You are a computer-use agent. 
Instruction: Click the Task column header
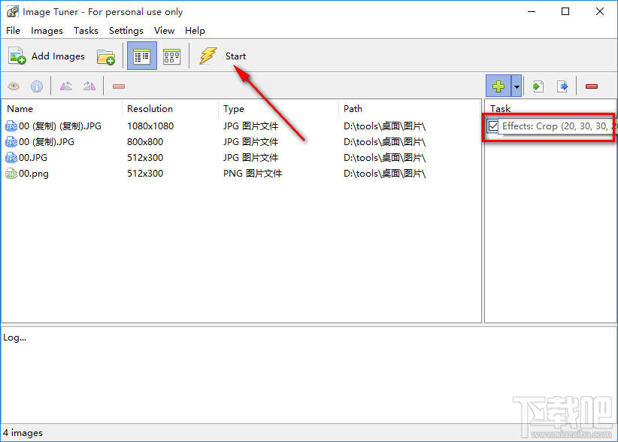tap(550, 109)
